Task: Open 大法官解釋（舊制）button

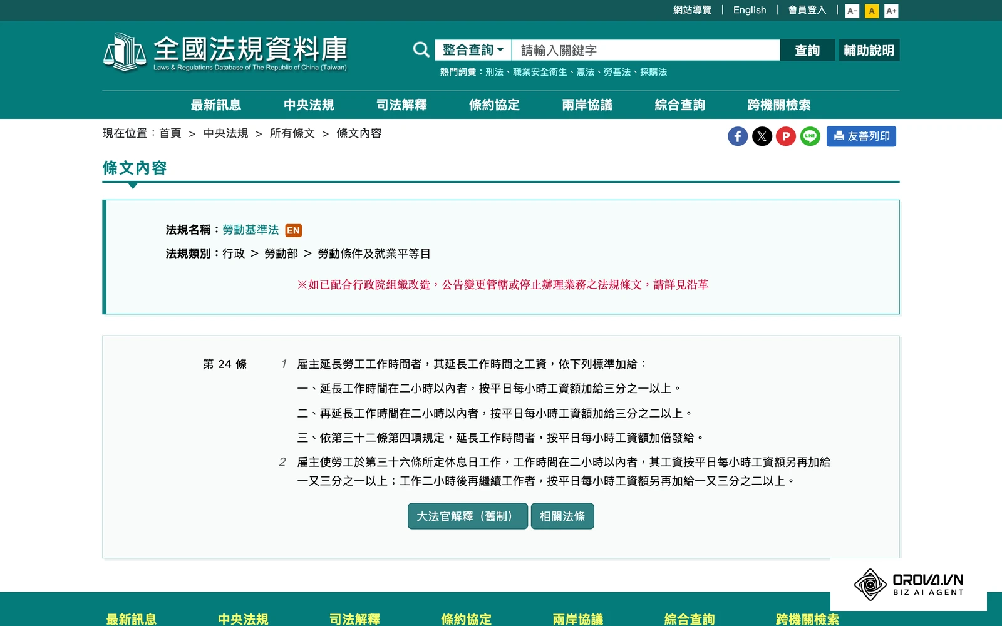Action: point(467,516)
